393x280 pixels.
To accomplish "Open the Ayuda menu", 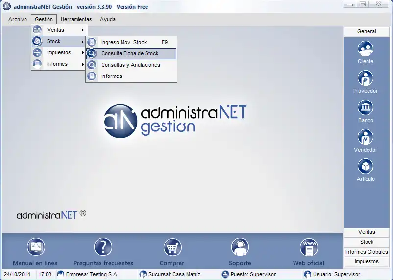I will click(x=108, y=19).
